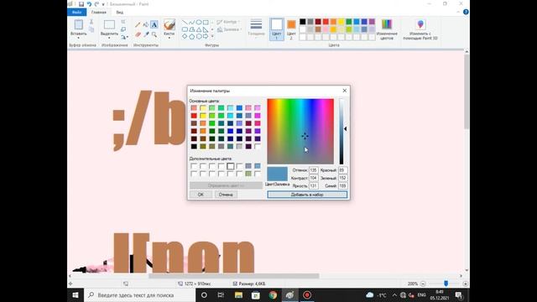
Task: Select the Eraser tool
Action: pyautogui.click(x=138, y=34)
